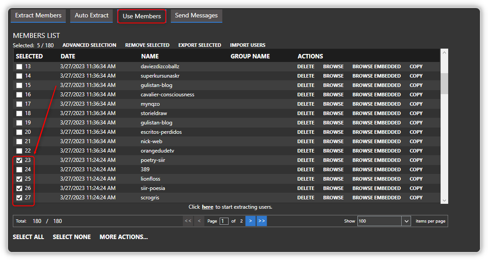COPY the member mynqzo
Image resolution: width=488 pixels, height=260 pixels.
416,103
